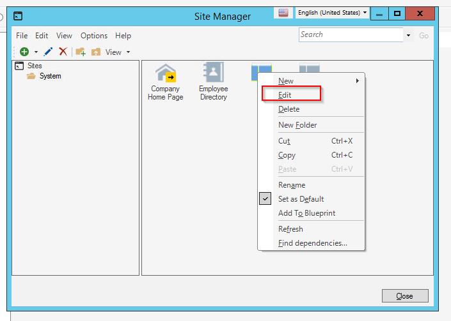Click the green Add New button icon
This screenshot has width=451, height=321.
(24, 52)
